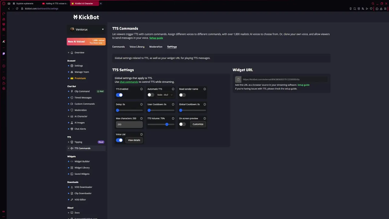Reload the page in browser toolbar
This screenshot has height=219, width=389.
click(17, 9)
